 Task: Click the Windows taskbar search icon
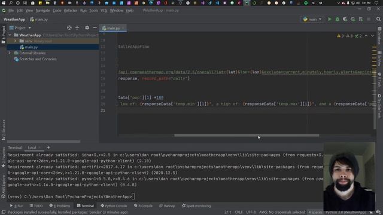11,3
